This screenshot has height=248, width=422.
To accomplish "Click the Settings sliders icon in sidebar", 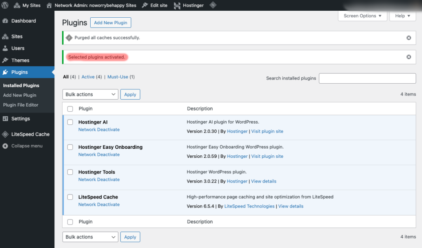I will click(5, 119).
